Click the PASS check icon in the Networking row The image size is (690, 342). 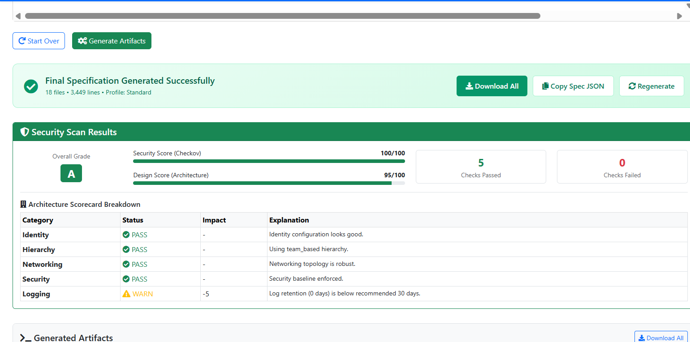[x=126, y=264]
